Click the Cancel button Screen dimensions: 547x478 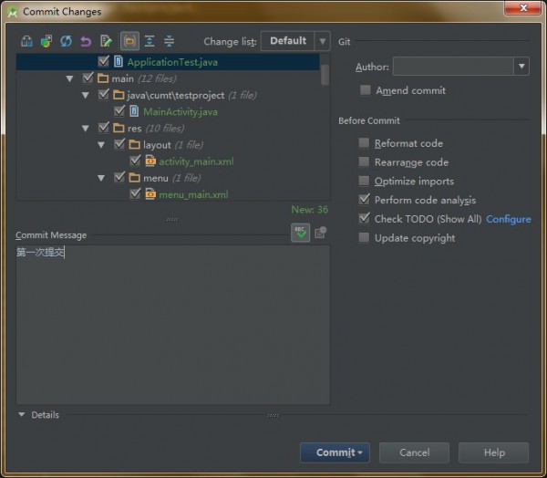[414, 452]
